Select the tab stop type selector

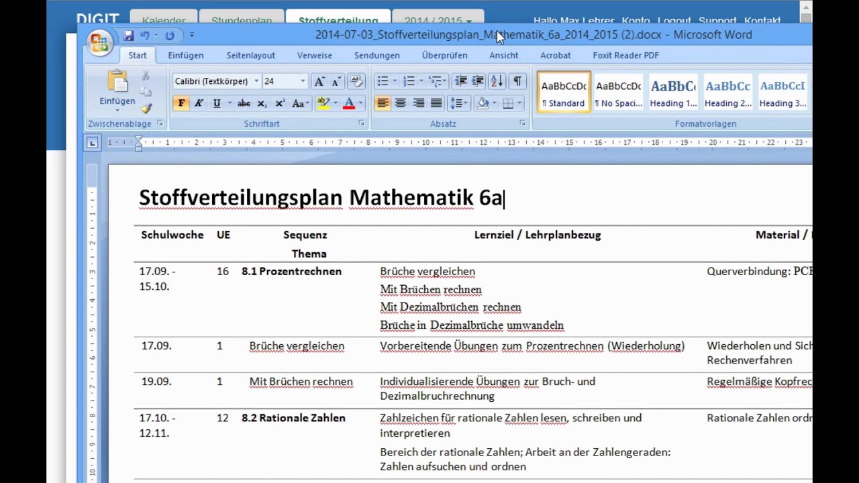(x=93, y=142)
